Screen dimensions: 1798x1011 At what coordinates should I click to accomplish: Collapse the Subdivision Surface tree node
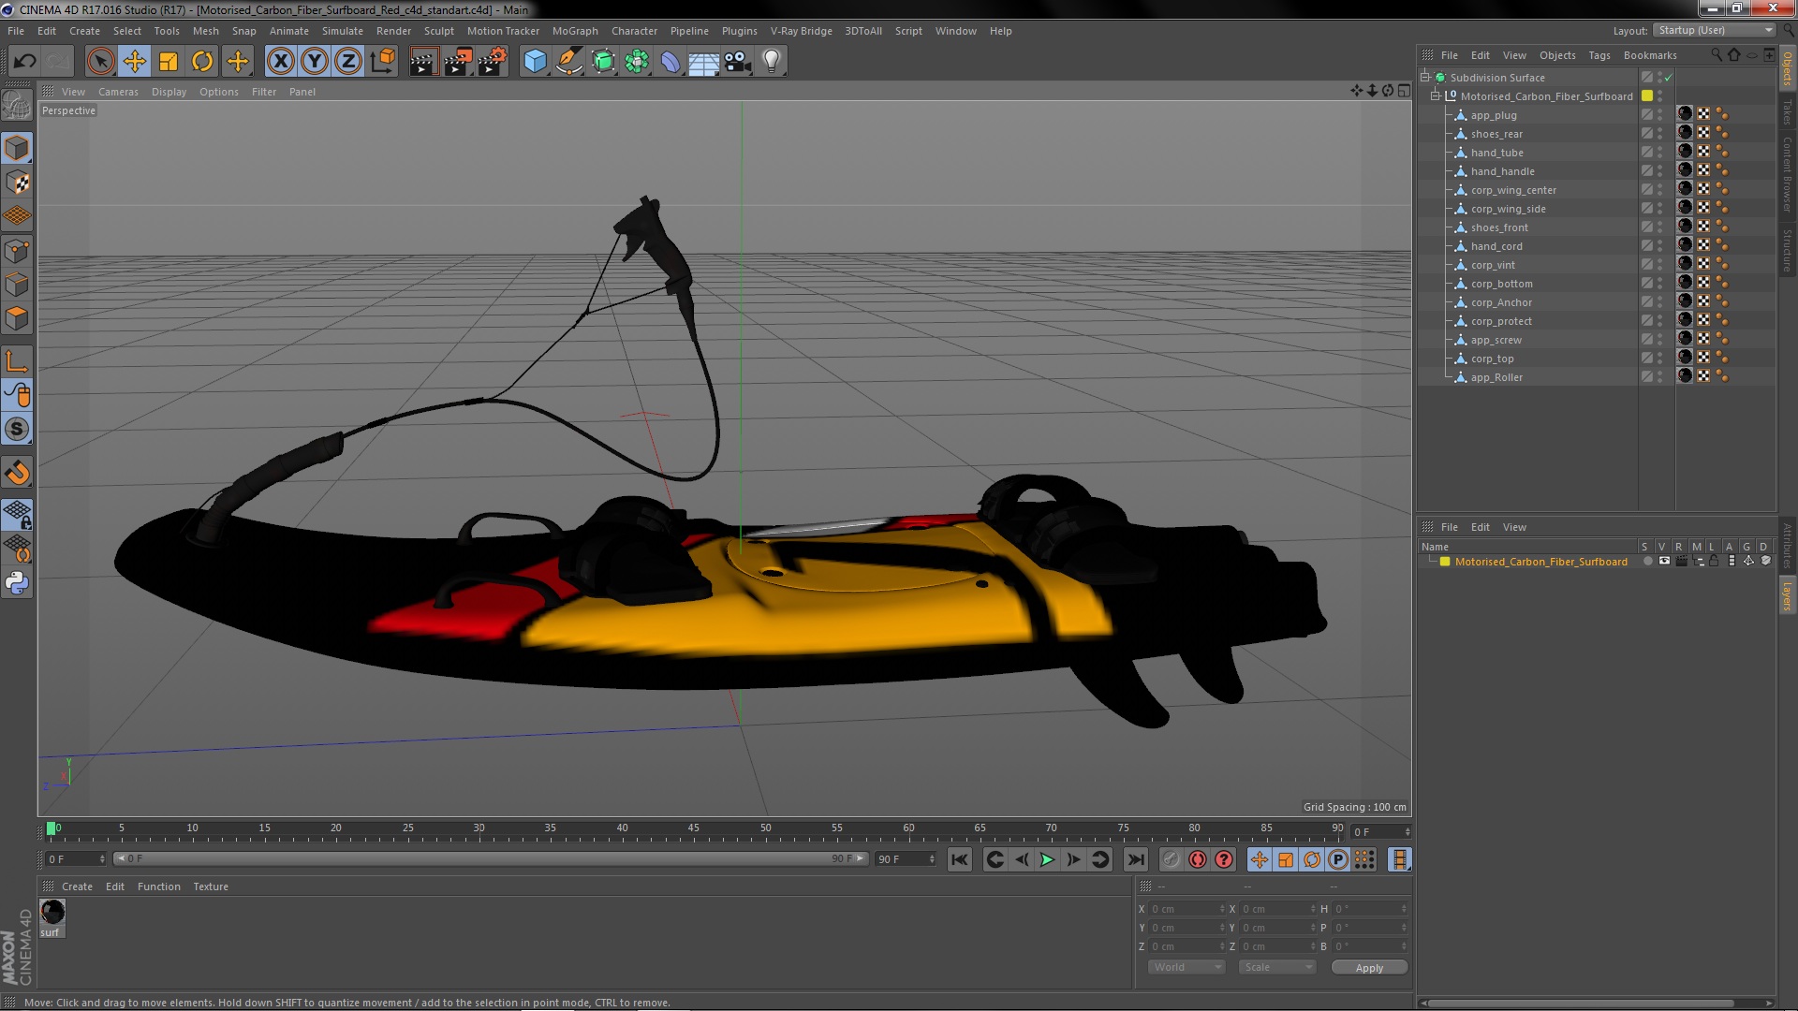point(1425,78)
